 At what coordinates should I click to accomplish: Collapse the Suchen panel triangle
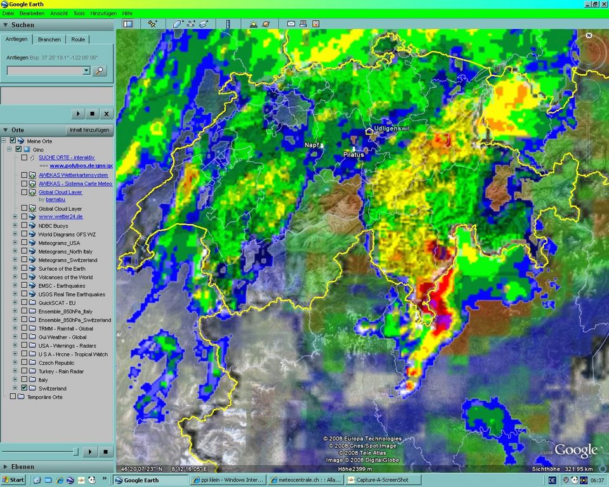6,25
